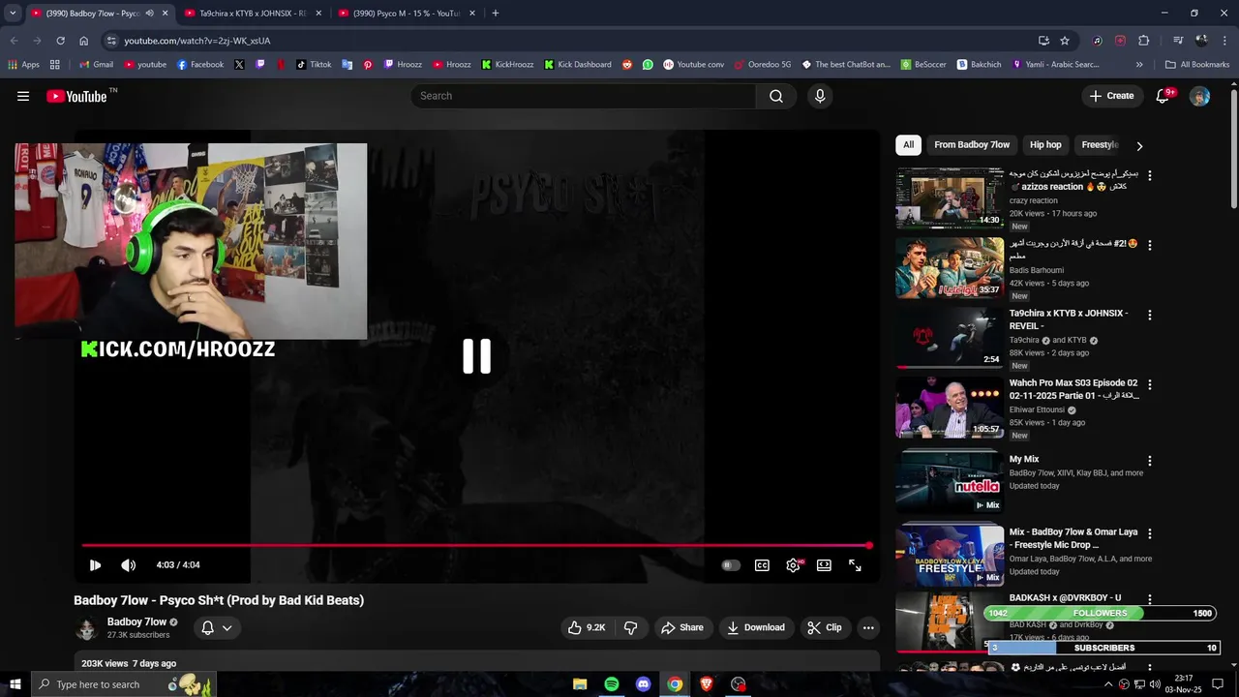Open the My Mix nutella thumbnail
This screenshot has width=1239, height=697.
(950, 481)
